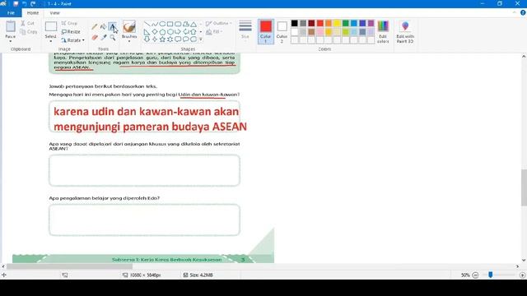Choose the Down arrow shape
Viewport: 527px width, 296px height.
click(x=147, y=39)
